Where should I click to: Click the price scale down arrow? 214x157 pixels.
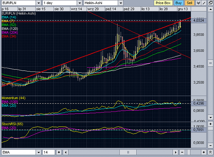[211, 117]
